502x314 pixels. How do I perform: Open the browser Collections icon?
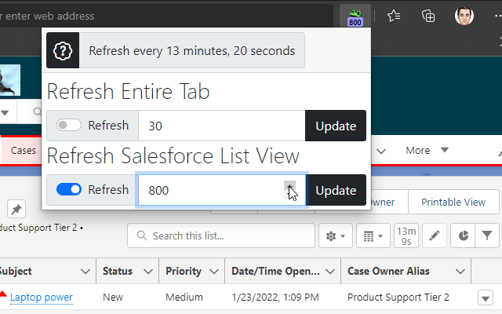tap(428, 16)
